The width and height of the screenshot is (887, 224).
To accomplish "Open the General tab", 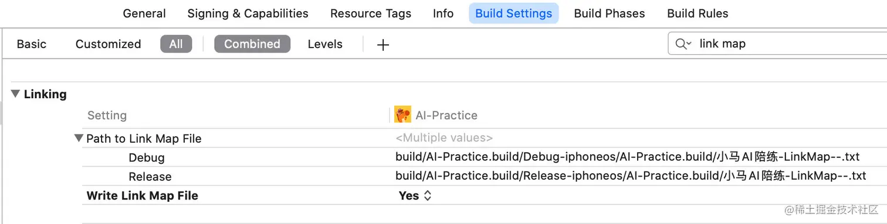I will coord(144,13).
